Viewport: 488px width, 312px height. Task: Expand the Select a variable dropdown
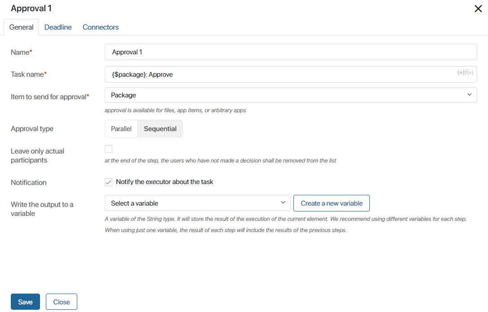point(198,203)
